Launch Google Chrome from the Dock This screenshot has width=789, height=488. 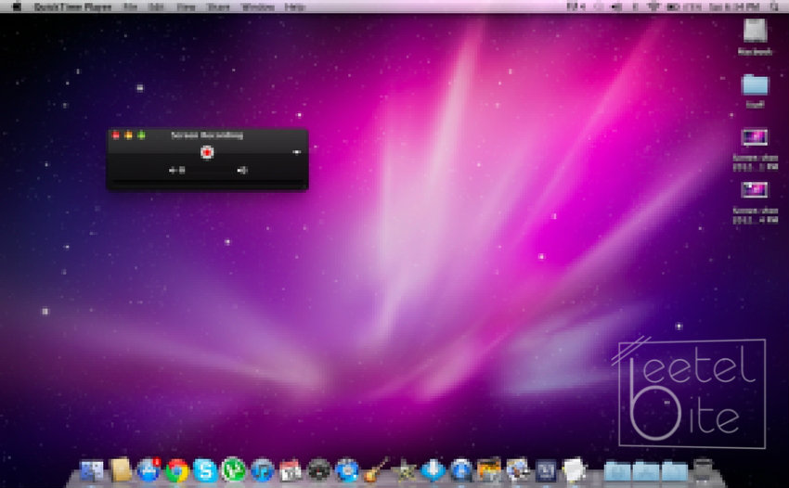point(177,471)
